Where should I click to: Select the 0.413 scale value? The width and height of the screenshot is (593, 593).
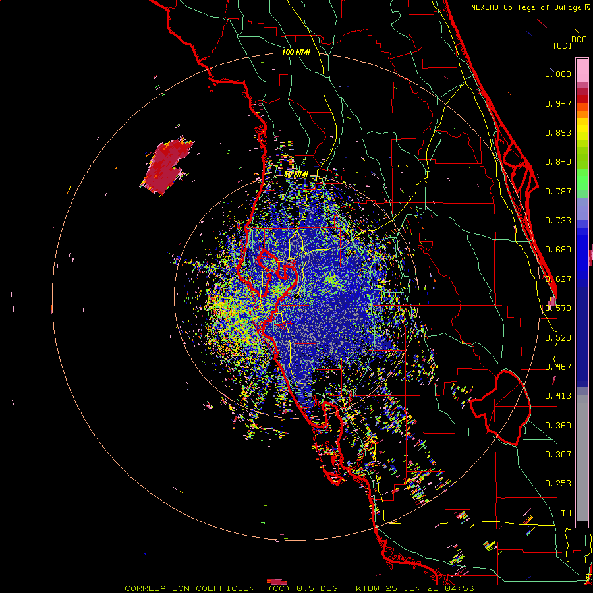(x=558, y=396)
